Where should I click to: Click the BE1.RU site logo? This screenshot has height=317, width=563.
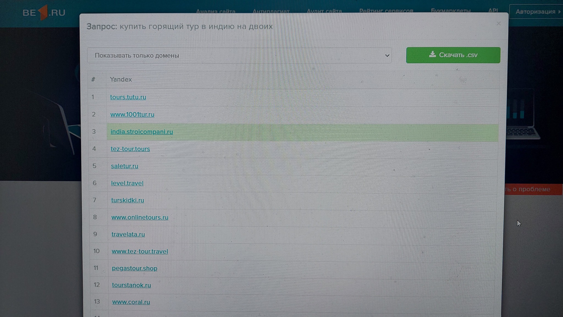(x=44, y=13)
